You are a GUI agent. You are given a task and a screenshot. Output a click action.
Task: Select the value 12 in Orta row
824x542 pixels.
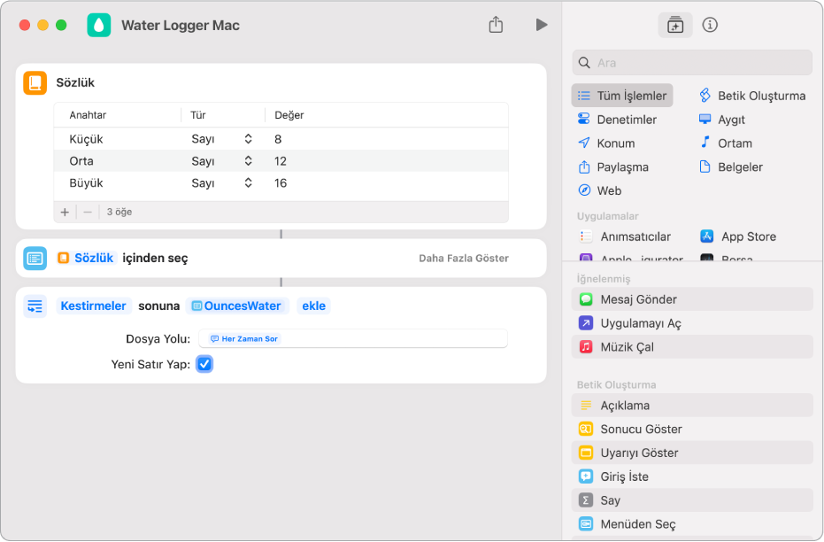(x=280, y=161)
